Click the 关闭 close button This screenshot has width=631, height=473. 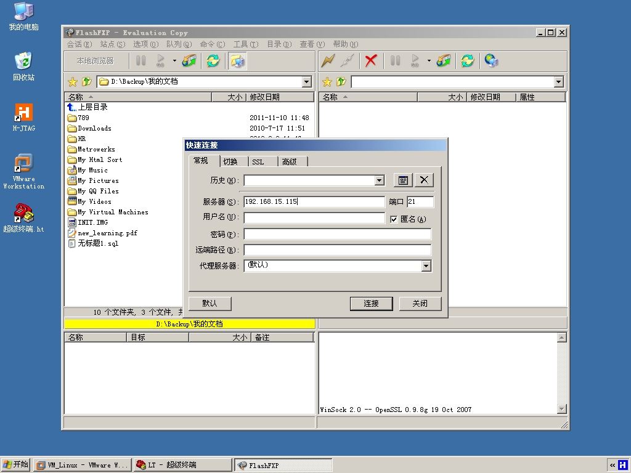pos(420,303)
